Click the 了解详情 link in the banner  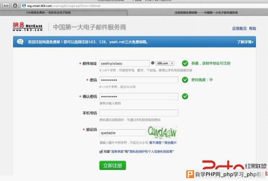(x=245, y=42)
